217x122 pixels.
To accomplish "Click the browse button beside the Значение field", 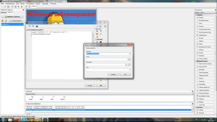I will 129,65.
